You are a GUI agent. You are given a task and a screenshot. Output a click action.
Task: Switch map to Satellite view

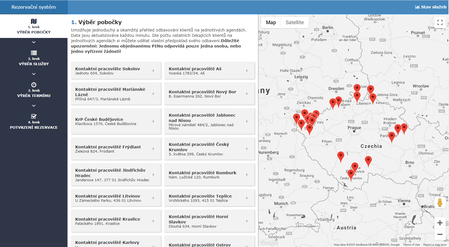[x=295, y=22]
